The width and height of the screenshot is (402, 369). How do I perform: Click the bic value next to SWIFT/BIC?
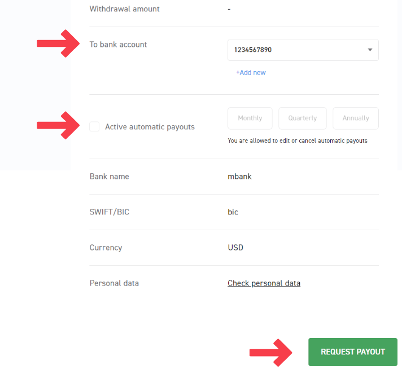[233, 212]
